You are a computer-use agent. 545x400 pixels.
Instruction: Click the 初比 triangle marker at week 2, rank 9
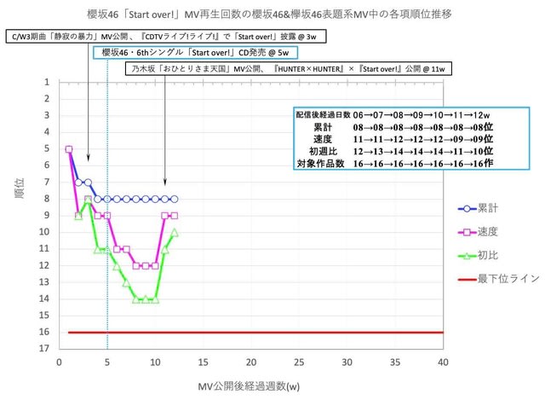tap(78, 216)
